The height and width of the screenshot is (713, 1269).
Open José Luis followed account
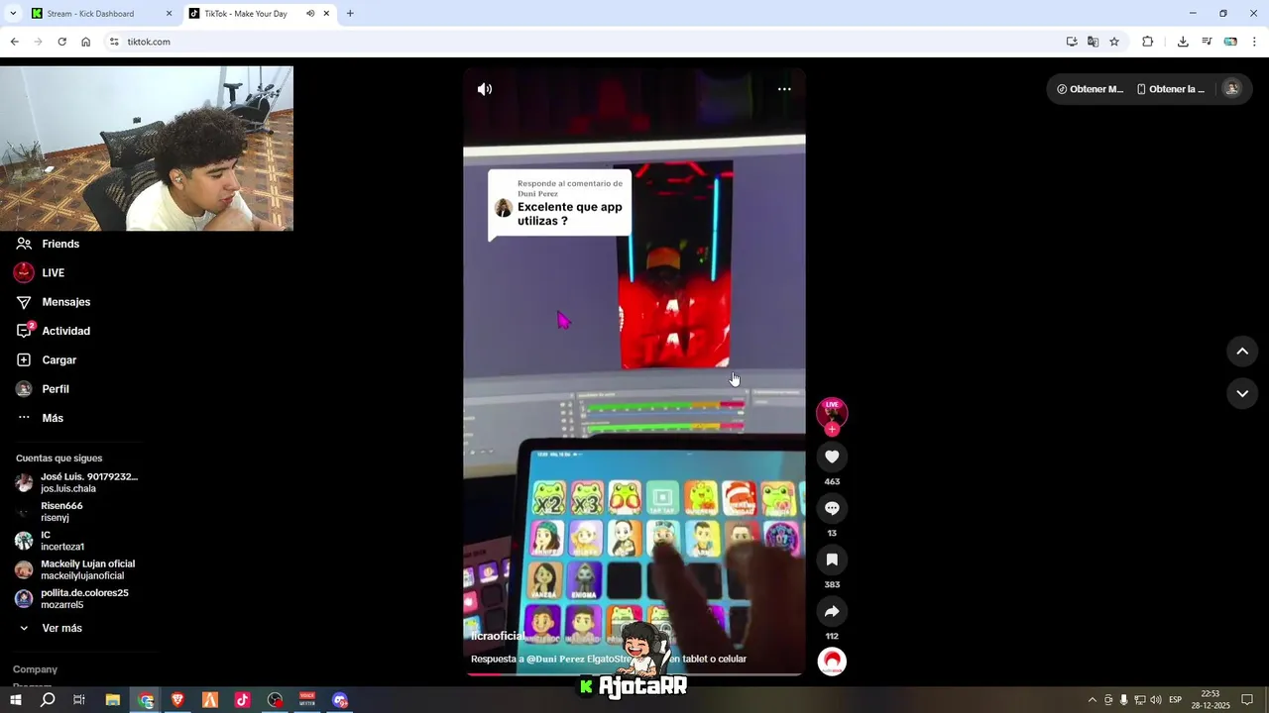(77, 482)
